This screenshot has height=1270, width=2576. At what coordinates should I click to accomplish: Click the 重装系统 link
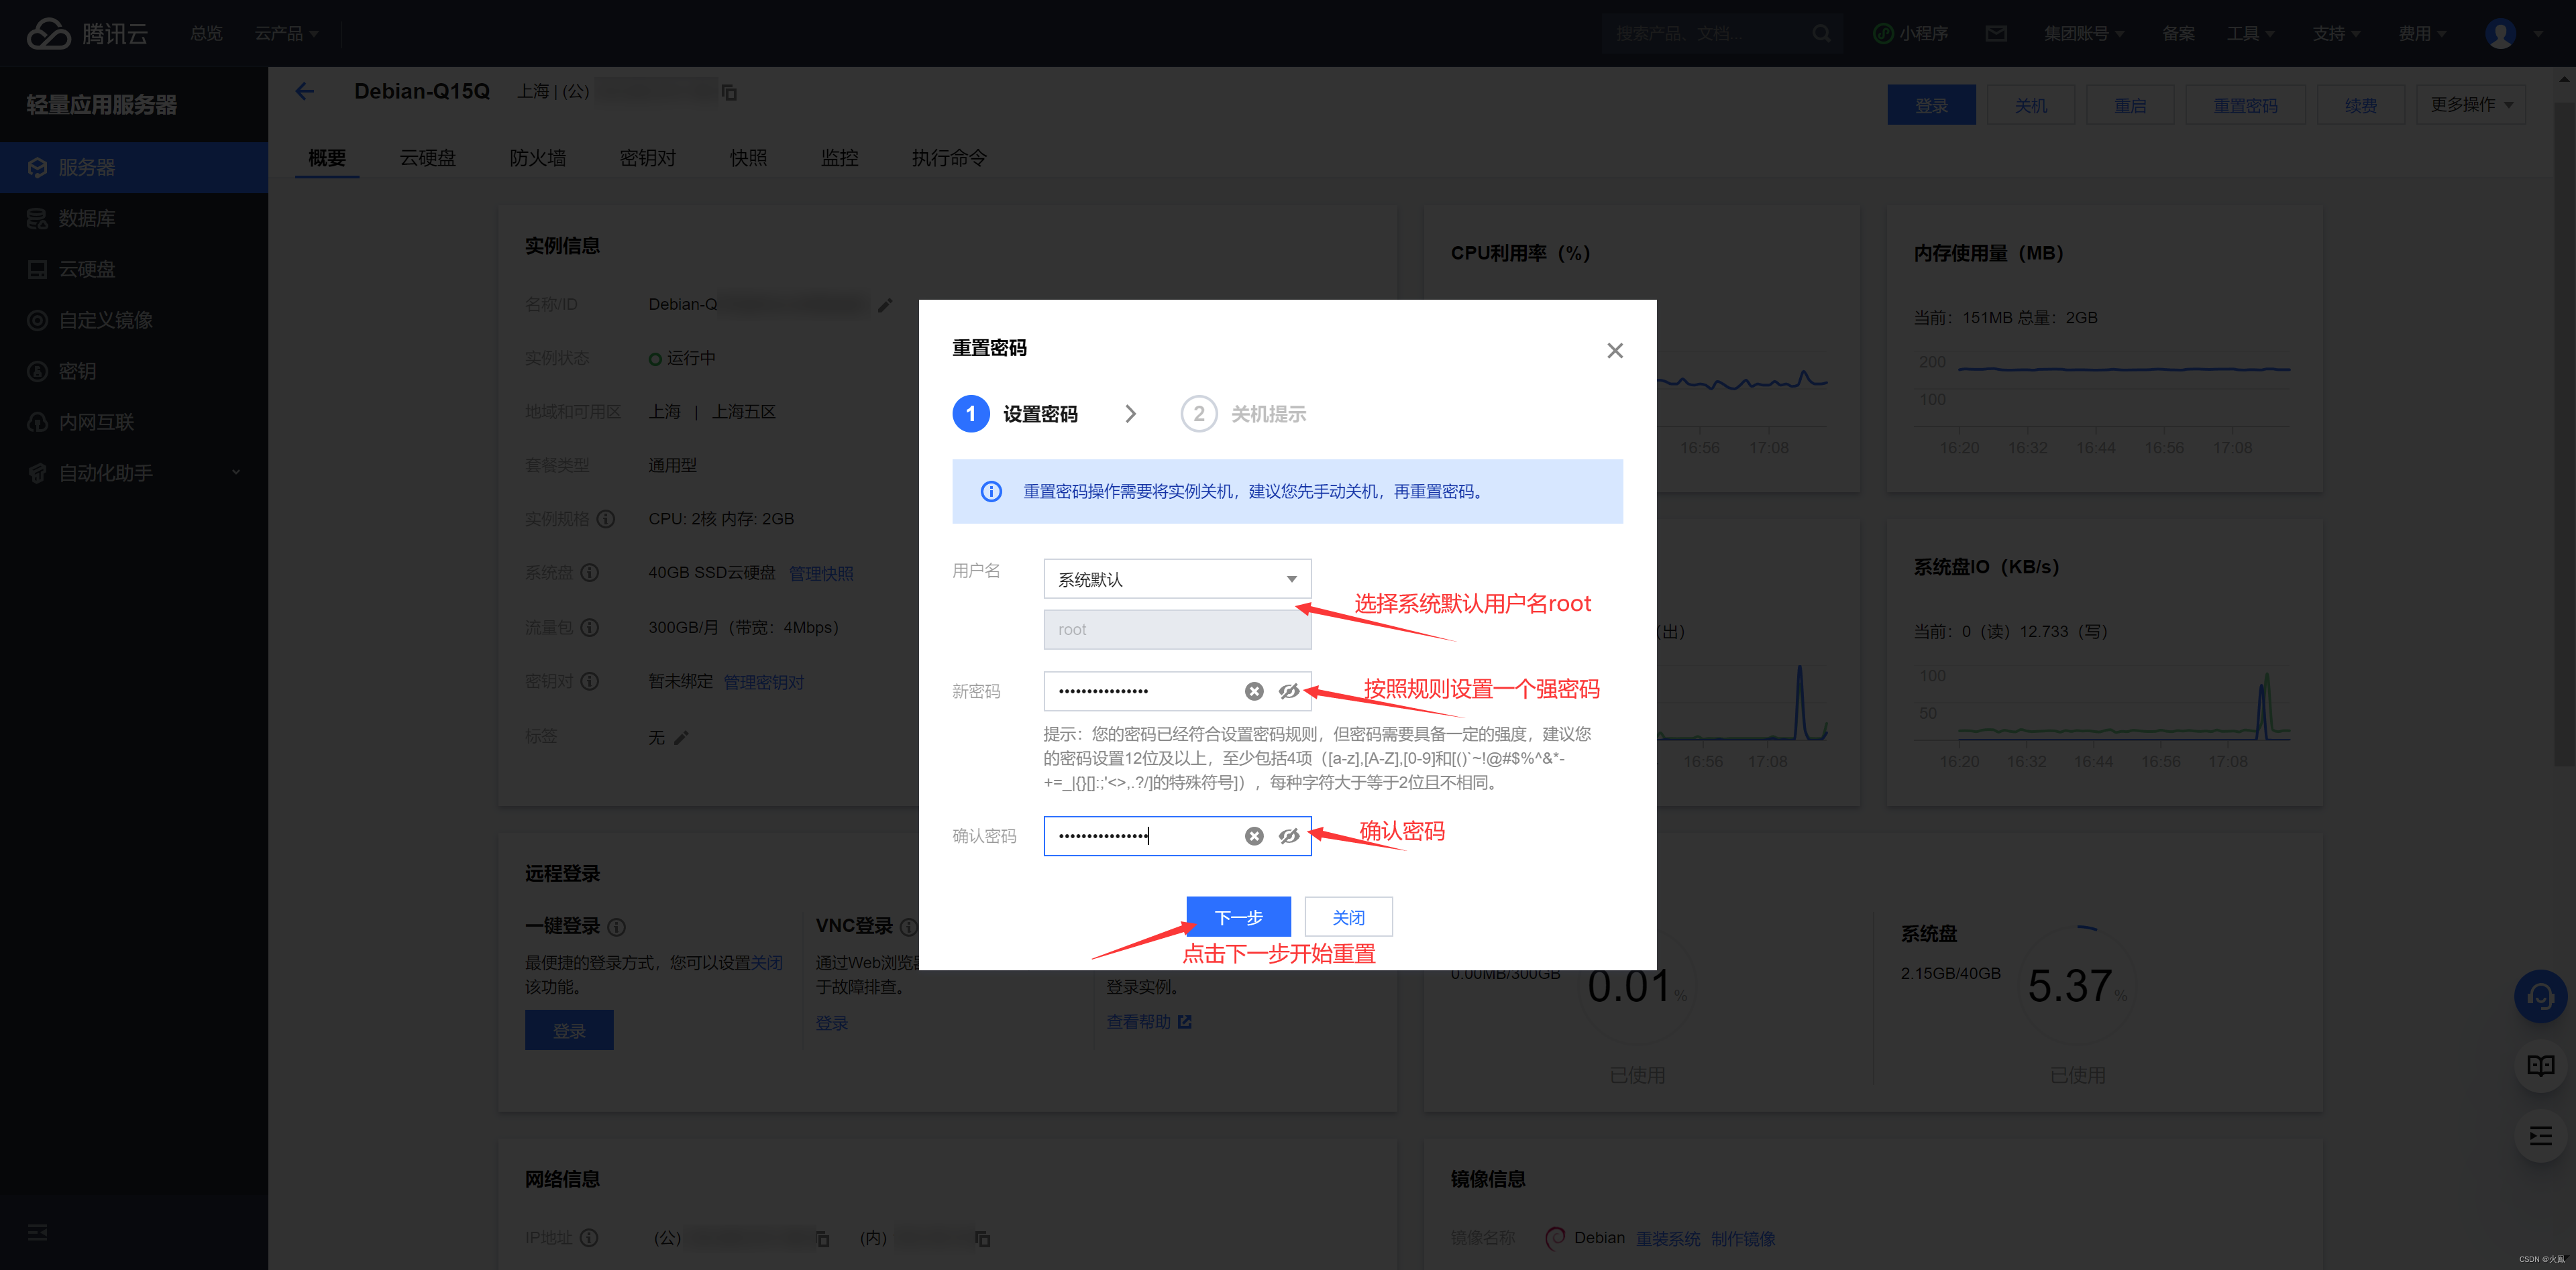[x=1668, y=1239]
